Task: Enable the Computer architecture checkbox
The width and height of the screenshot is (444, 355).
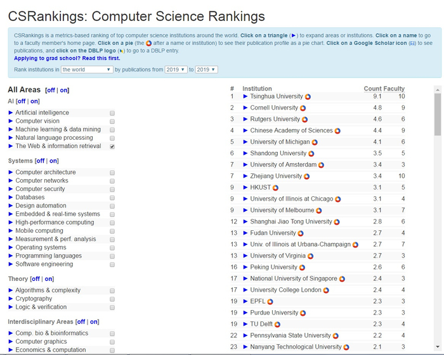Action: [112, 173]
